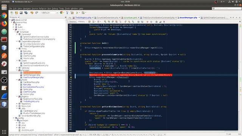This screenshot has width=242, height=136.
Task: Open the Refactor menu
Action: [43, 8]
